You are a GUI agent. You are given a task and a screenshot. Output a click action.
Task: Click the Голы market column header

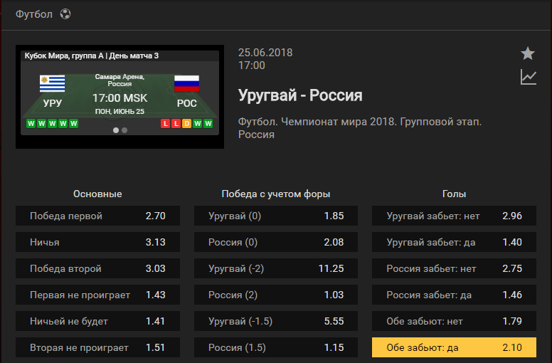coord(454,194)
